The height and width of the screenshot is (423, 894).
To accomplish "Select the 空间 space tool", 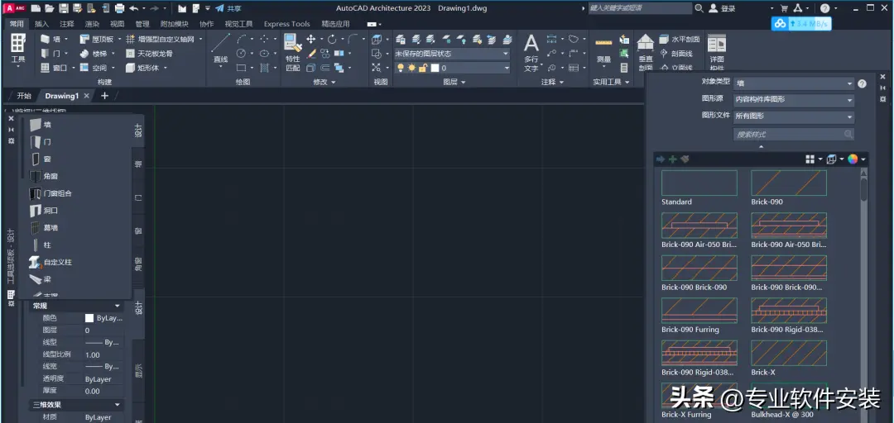I will point(94,68).
